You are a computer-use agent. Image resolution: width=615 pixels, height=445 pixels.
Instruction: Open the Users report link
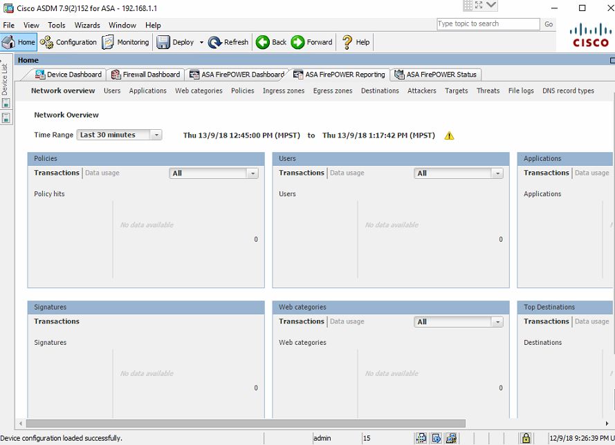click(112, 91)
